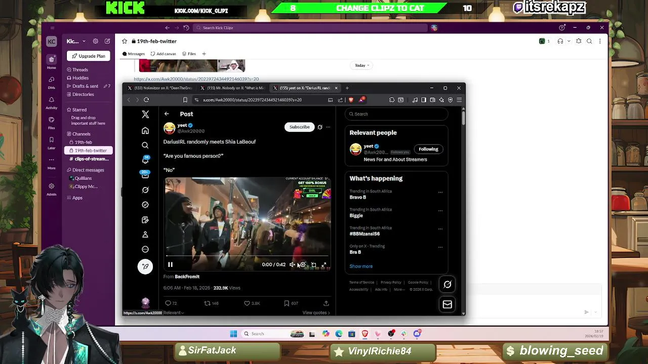Open new browser tab plus button
648x364 pixels.
tap(347, 88)
